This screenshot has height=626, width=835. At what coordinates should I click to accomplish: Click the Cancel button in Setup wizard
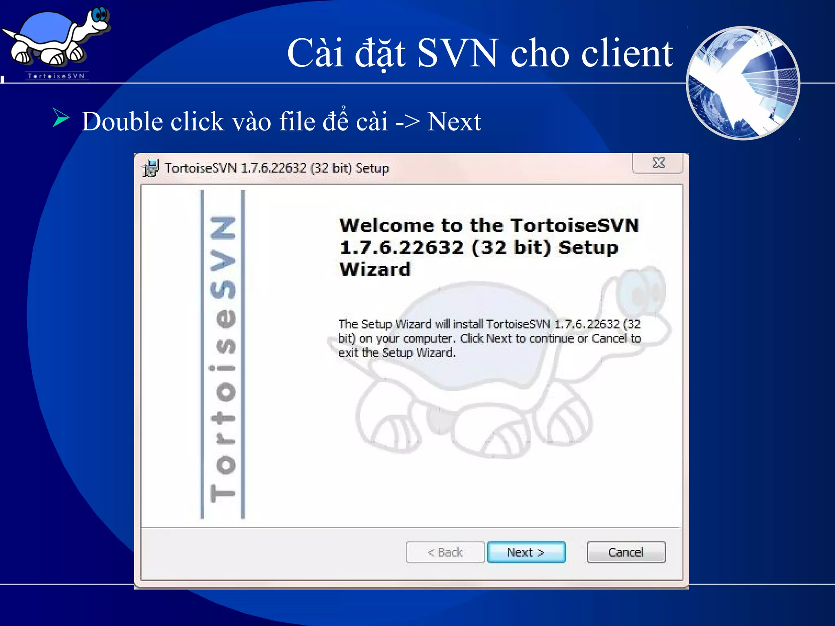(626, 552)
